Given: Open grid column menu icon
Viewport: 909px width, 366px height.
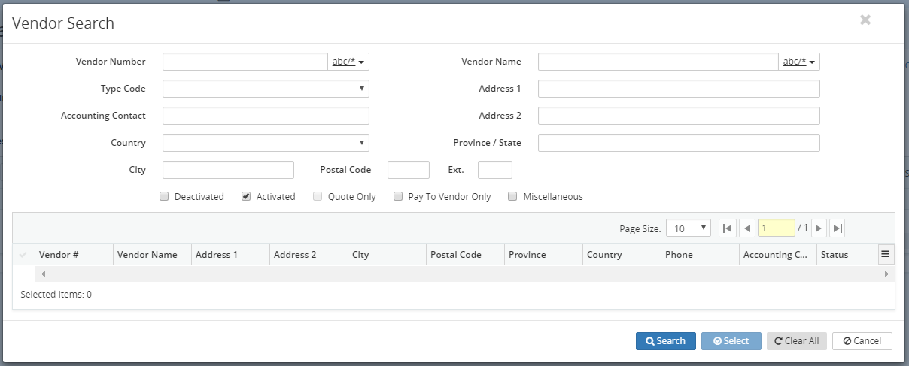Looking at the screenshot, I should pos(886,255).
